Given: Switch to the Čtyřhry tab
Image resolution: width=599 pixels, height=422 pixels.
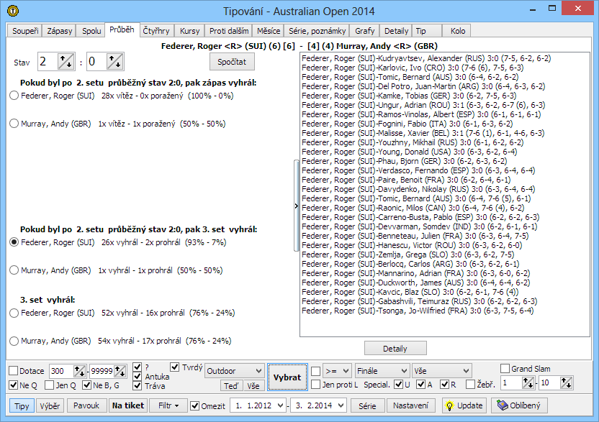Looking at the screenshot, I should 156,31.
